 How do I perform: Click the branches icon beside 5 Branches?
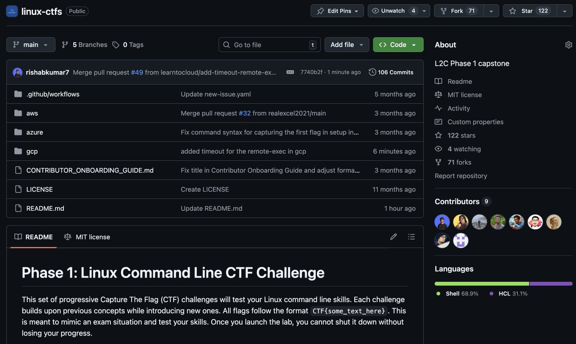(65, 45)
